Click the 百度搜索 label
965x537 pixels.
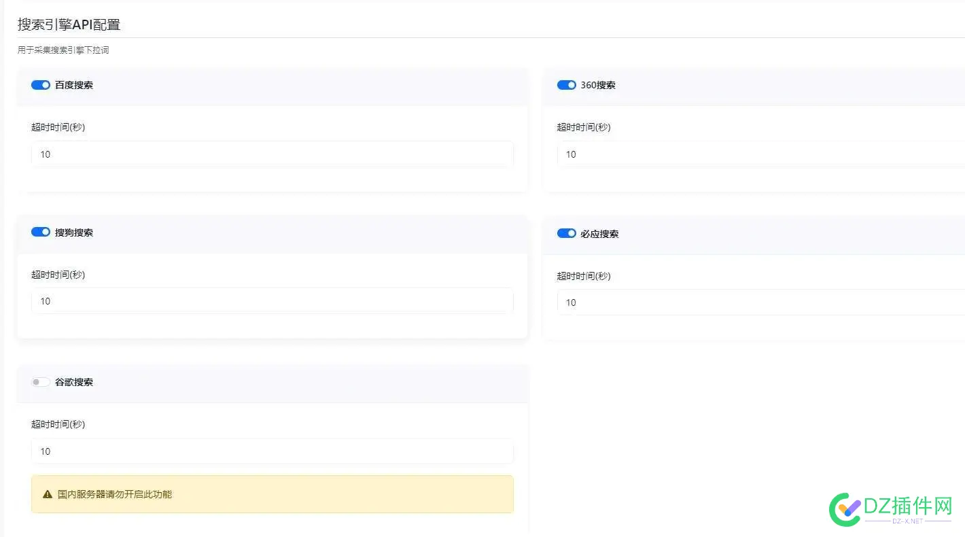click(74, 85)
